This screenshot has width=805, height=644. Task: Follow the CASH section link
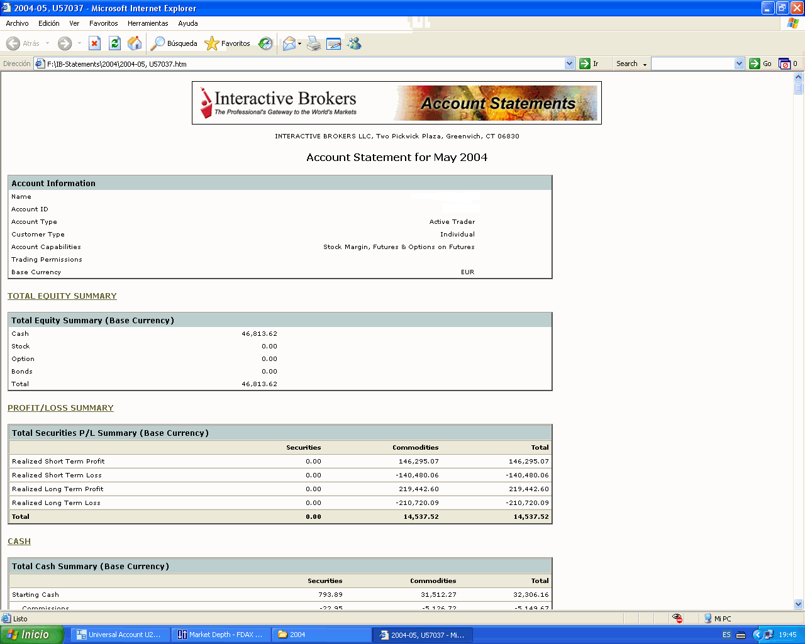point(19,541)
